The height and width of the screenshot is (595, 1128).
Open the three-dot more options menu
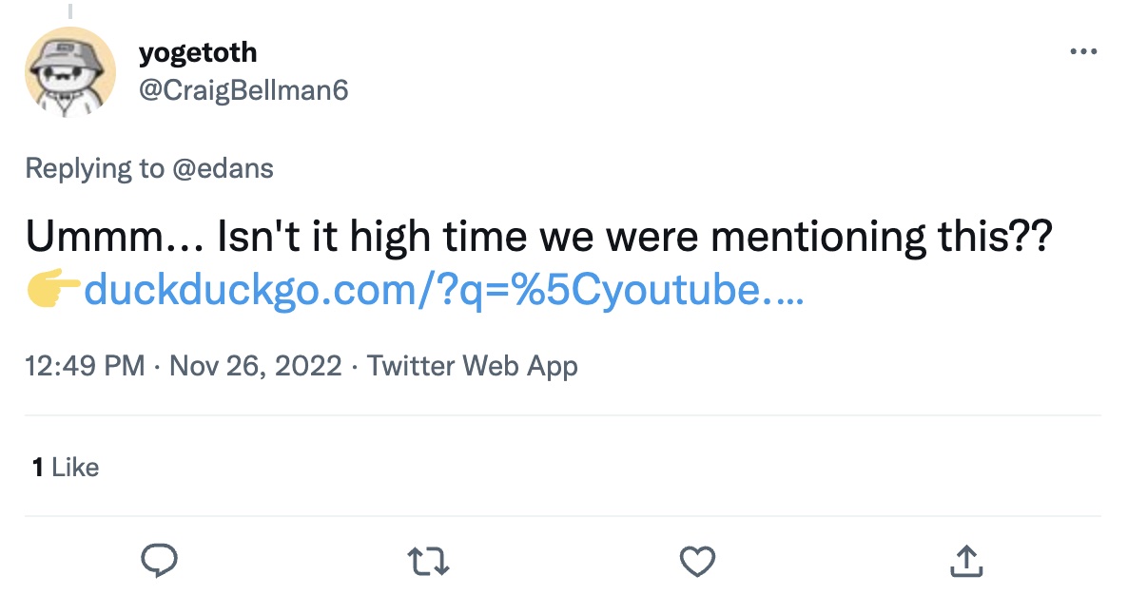click(1083, 52)
